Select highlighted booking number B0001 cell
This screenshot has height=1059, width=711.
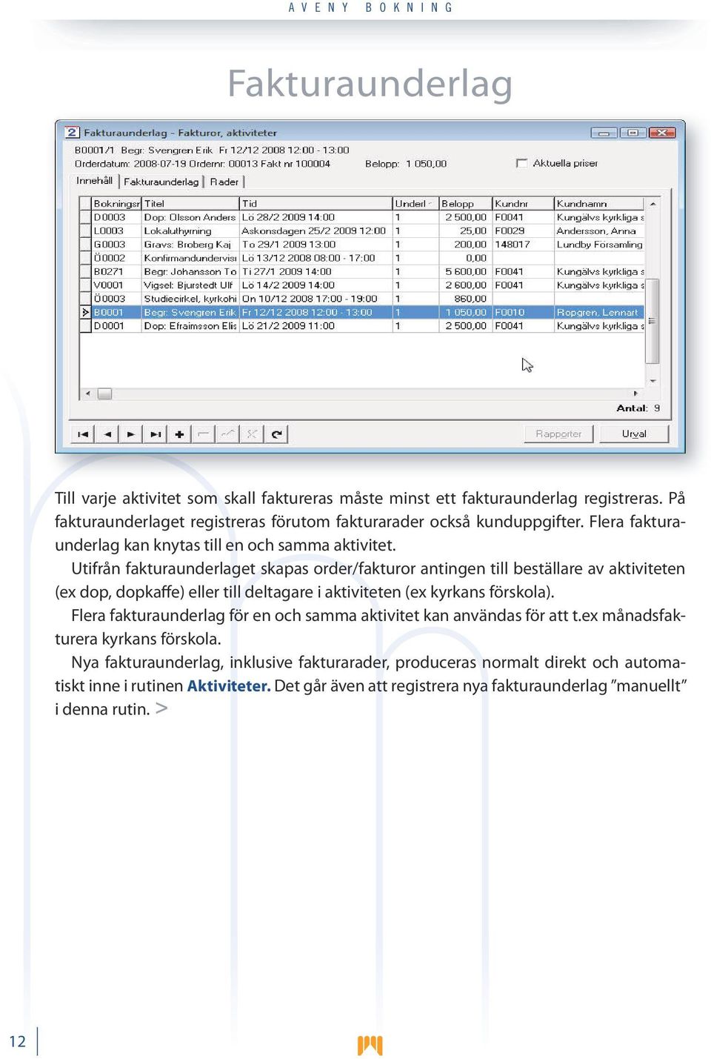116,313
